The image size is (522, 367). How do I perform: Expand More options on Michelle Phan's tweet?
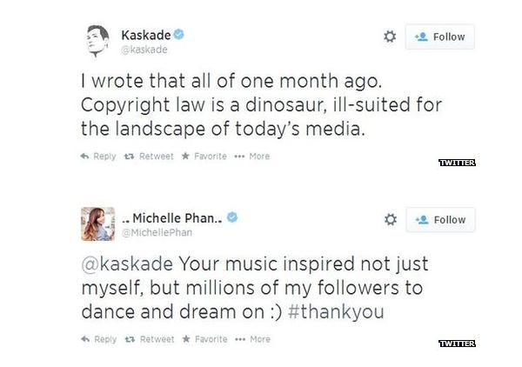252,340
